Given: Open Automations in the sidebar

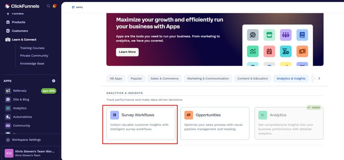Looking at the screenshot, I should [22, 117].
